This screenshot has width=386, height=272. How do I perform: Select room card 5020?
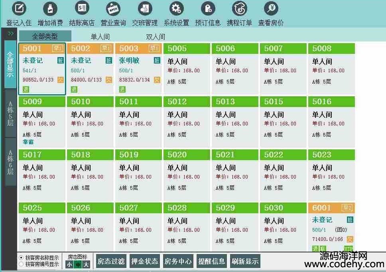187,175
